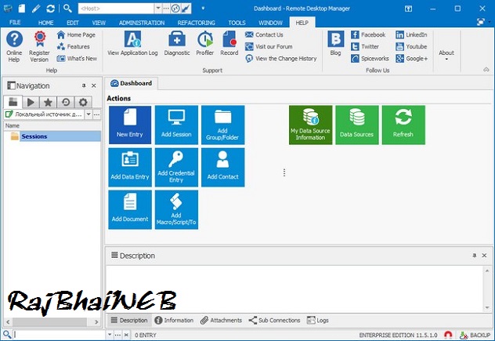
Task: Show What's New
Action: [x=77, y=59]
